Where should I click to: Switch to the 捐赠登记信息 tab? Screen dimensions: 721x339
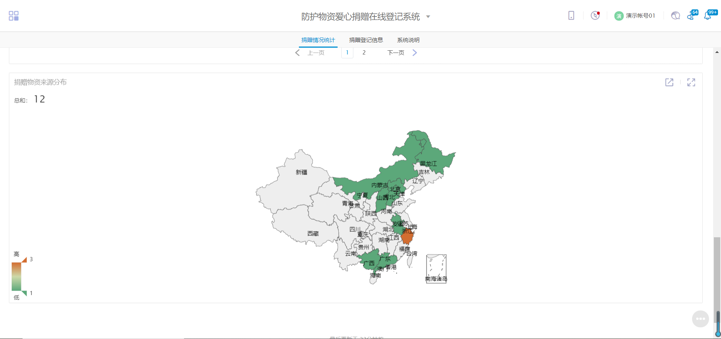[x=366, y=40]
